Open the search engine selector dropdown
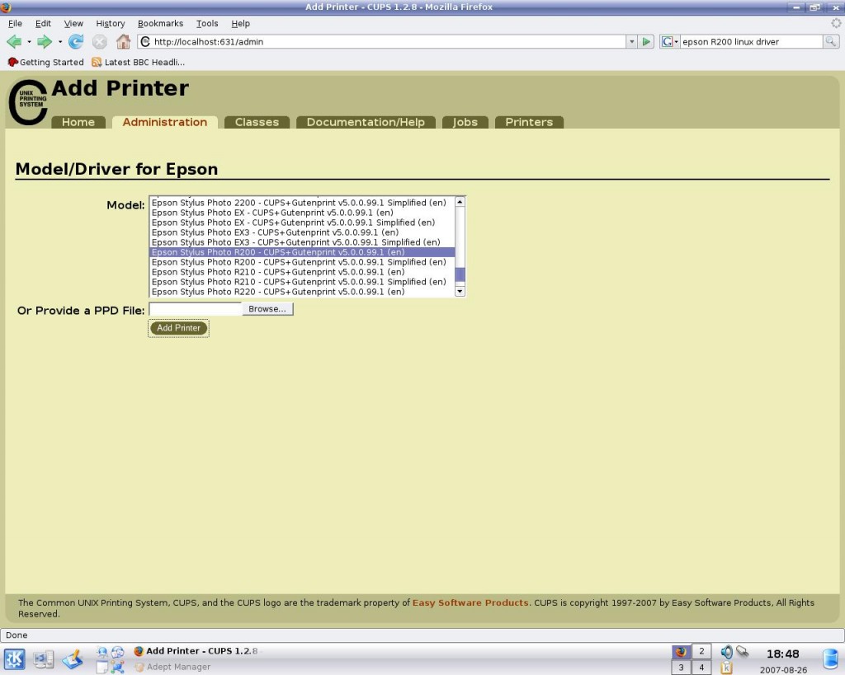845x675 pixels. click(668, 41)
